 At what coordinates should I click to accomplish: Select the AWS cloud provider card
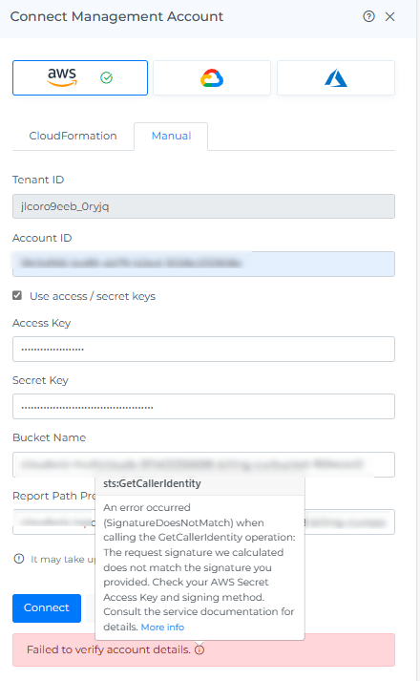pyautogui.click(x=80, y=77)
